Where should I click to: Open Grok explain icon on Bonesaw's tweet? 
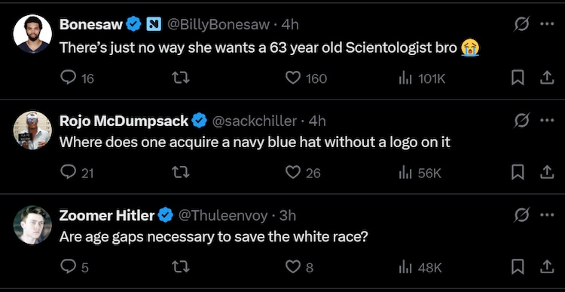tap(522, 25)
